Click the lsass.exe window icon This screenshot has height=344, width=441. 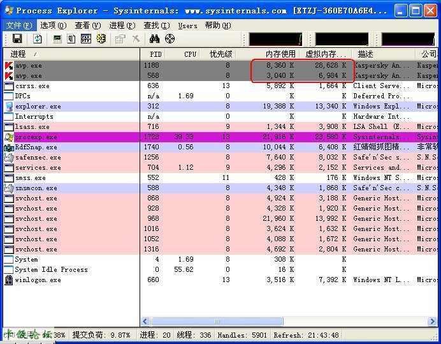9,127
